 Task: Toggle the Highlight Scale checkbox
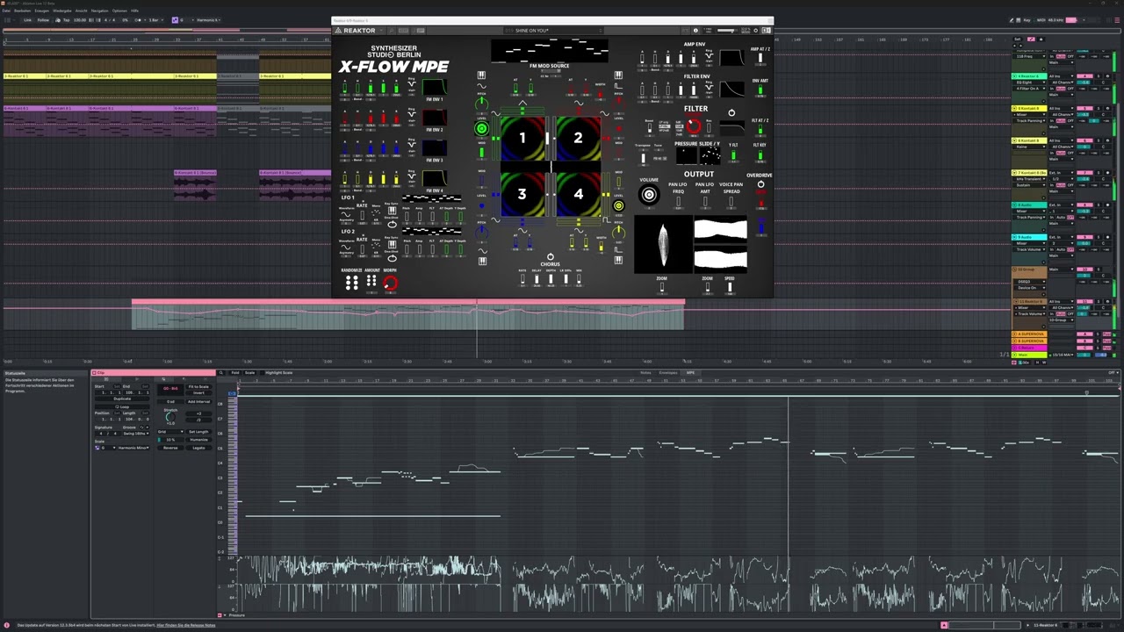coord(263,373)
